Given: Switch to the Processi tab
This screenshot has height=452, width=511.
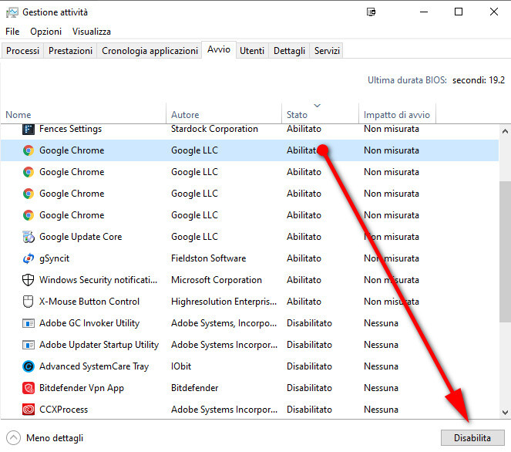Looking at the screenshot, I should click(x=22, y=51).
